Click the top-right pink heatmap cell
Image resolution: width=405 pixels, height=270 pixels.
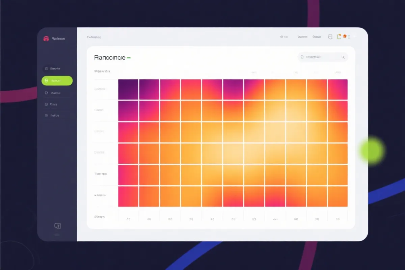point(337,89)
